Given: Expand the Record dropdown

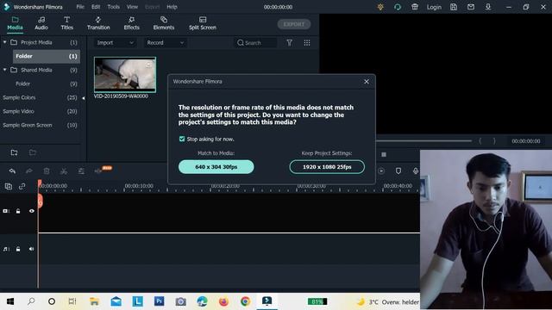Looking at the screenshot, I should point(165,42).
